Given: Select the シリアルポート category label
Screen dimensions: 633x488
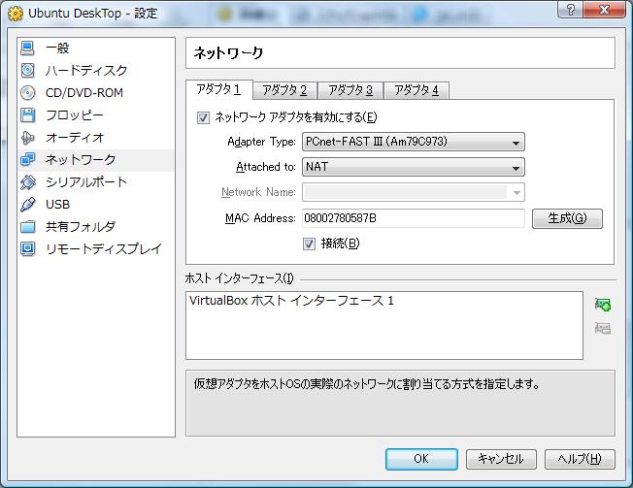Looking at the screenshot, I should (x=86, y=182).
